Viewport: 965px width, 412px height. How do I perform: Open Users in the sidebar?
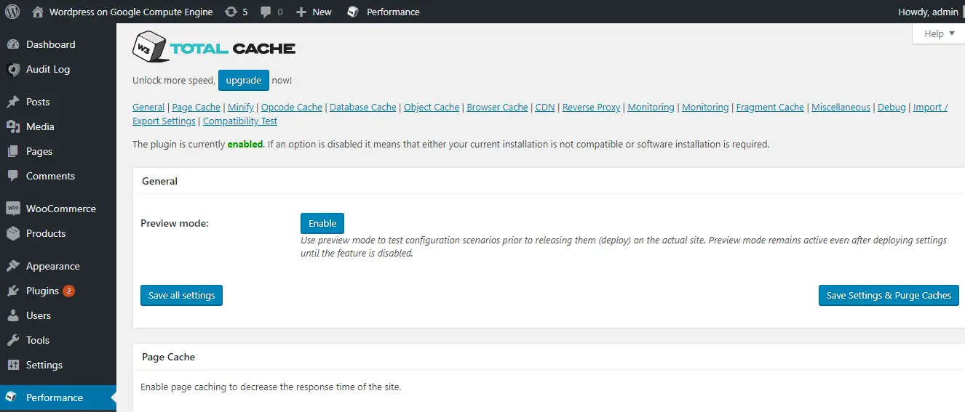click(x=58, y=315)
